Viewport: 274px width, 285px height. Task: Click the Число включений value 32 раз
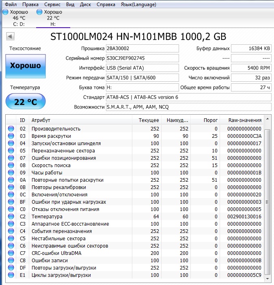(251, 78)
